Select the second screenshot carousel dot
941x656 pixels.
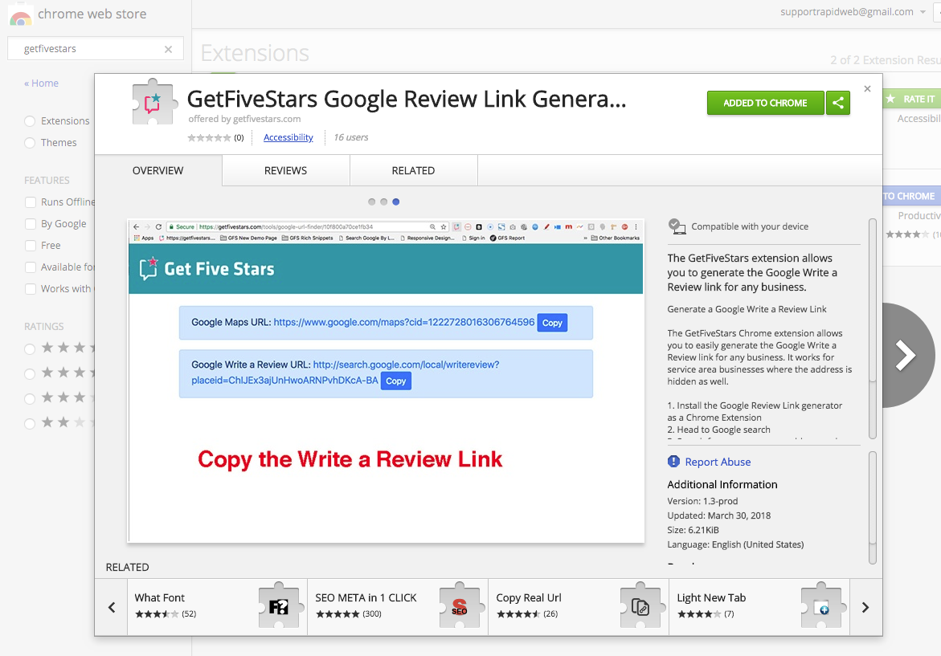[x=383, y=202]
